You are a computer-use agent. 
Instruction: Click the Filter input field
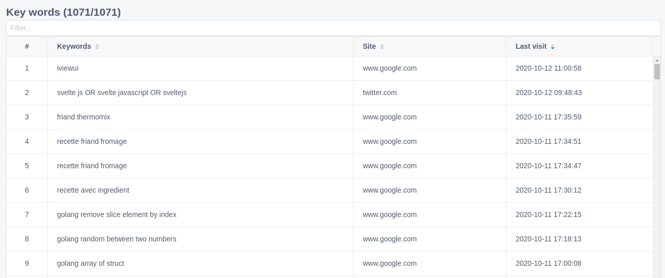click(x=333, y=28)
